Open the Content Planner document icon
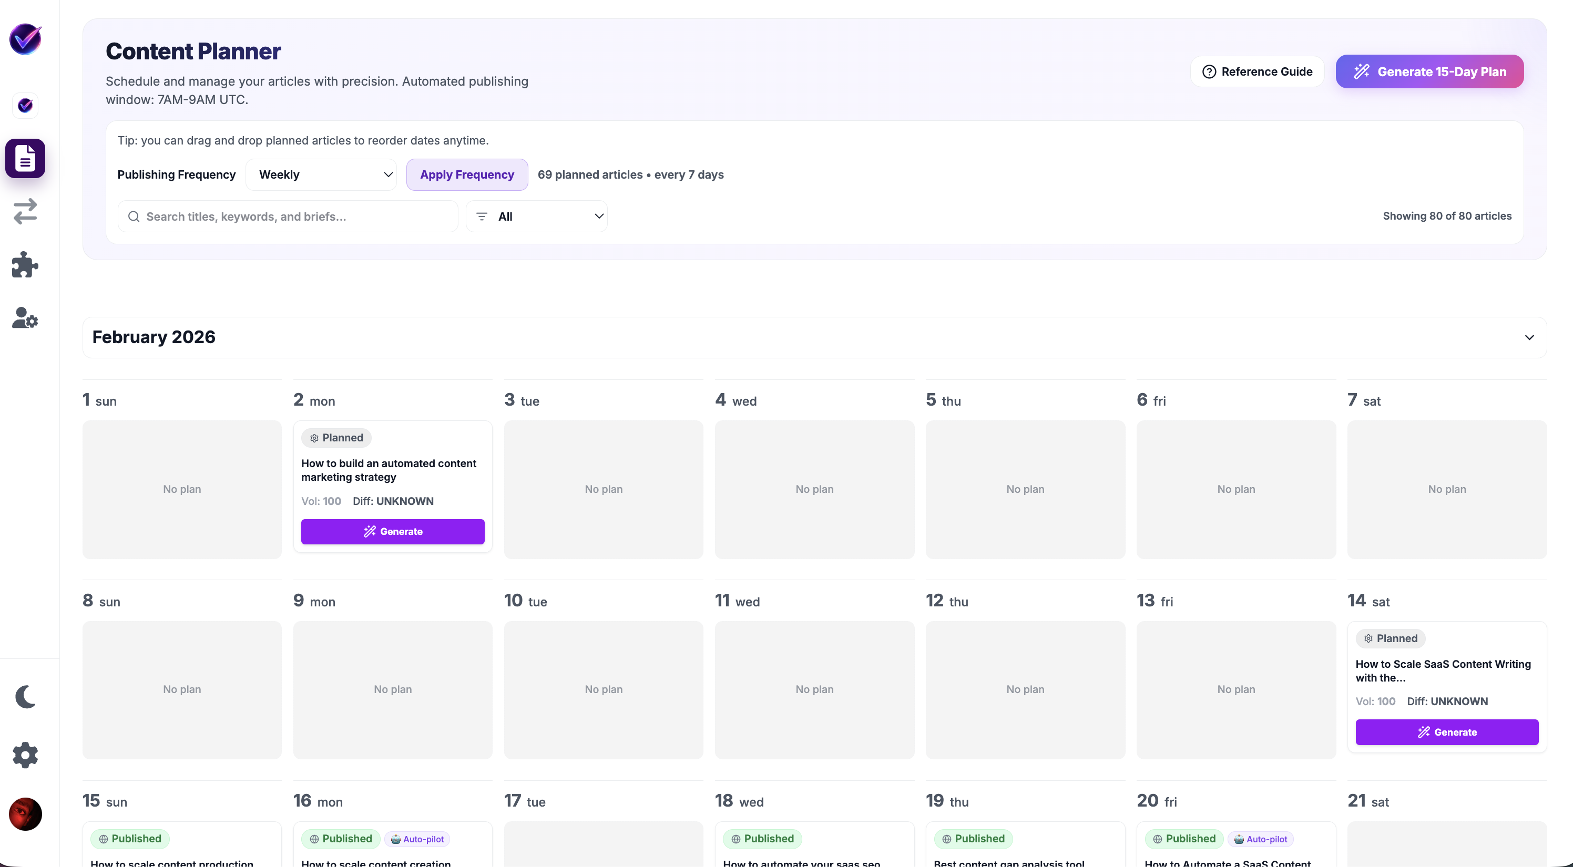 click(x=25, y=158)
